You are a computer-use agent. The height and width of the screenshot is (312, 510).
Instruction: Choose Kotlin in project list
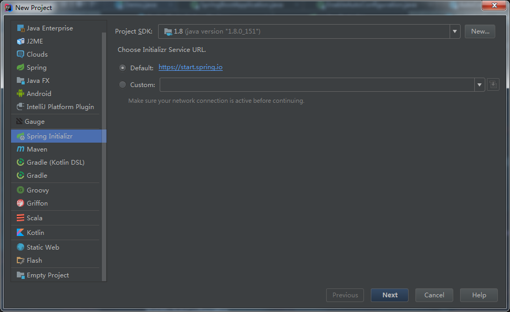(57, 232)
